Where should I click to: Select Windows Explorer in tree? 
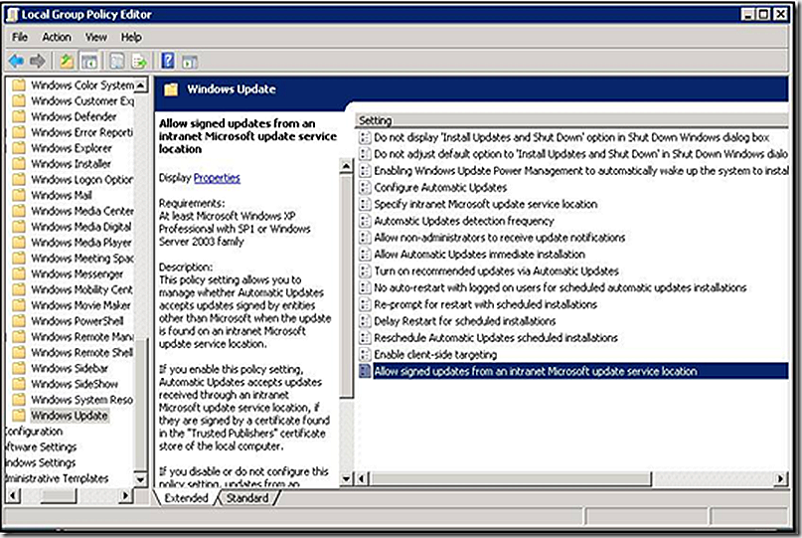pyautogui.click(x=72, y=148)
